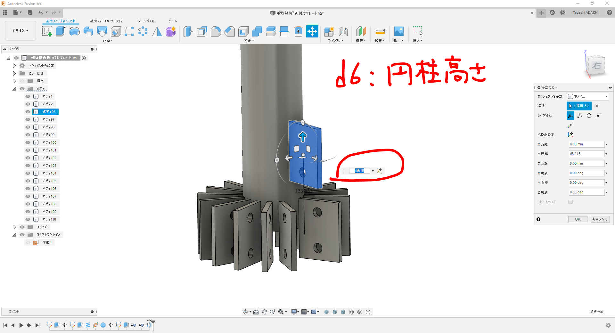Click the Save disk icon

pos(30,12)
